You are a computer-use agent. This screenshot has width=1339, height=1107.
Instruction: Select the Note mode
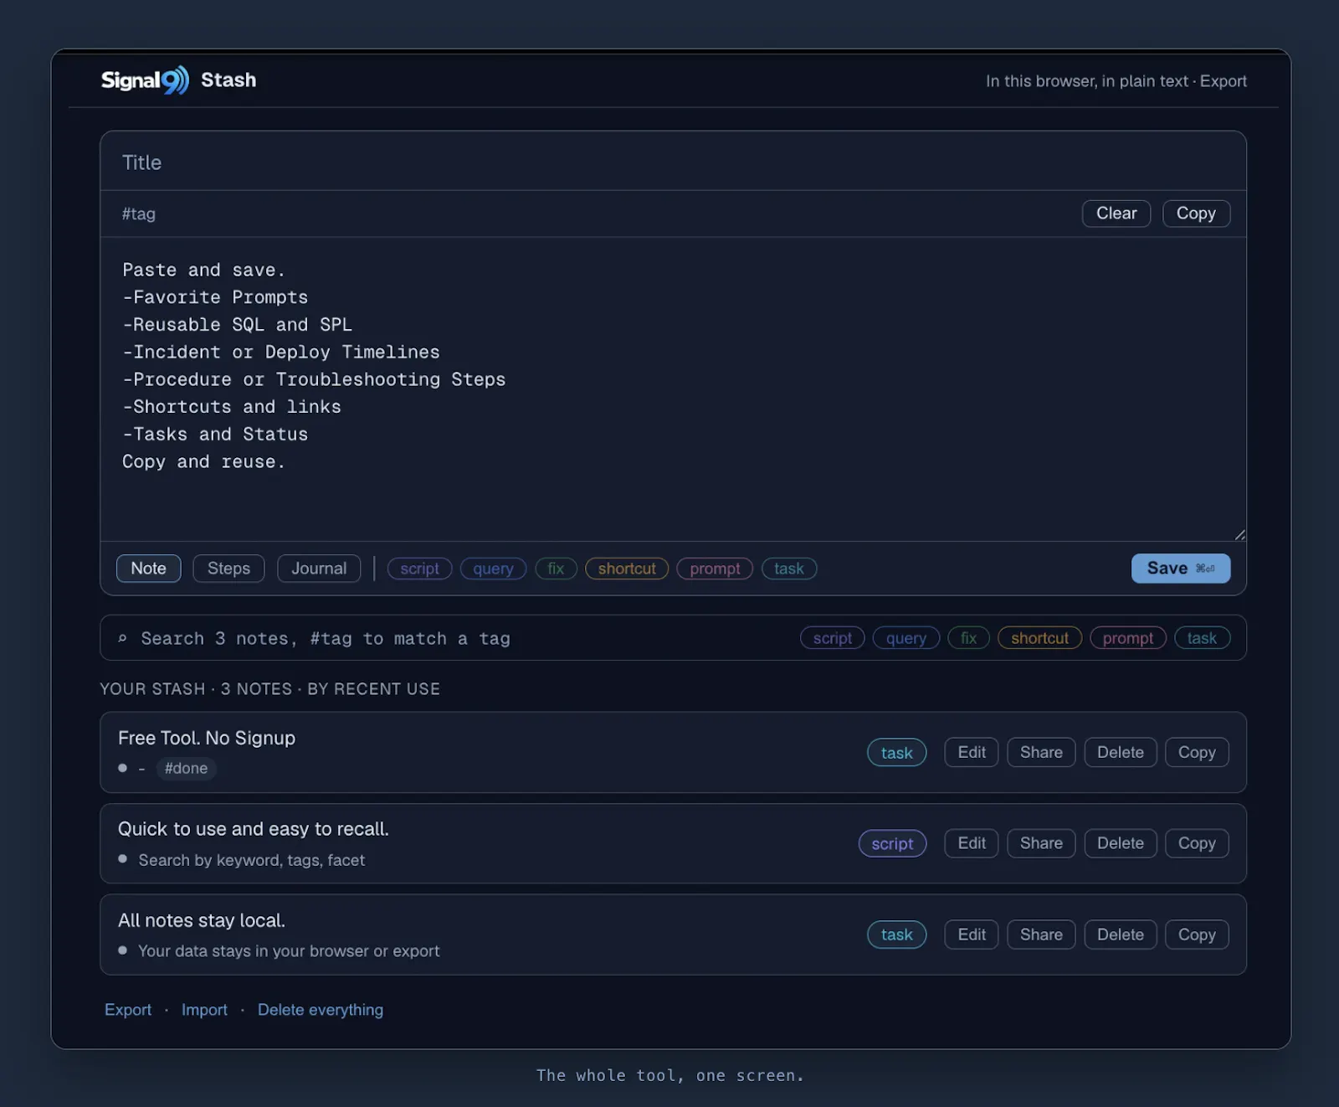148,569
